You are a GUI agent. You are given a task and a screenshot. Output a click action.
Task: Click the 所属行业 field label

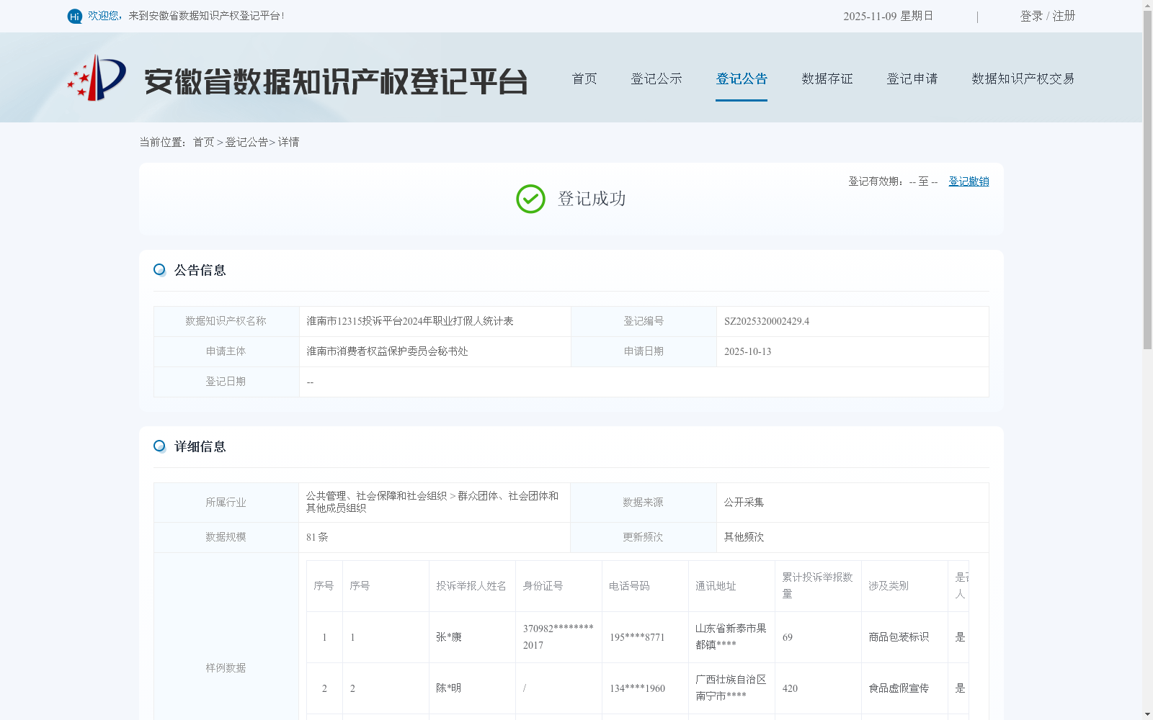[226, 503]
